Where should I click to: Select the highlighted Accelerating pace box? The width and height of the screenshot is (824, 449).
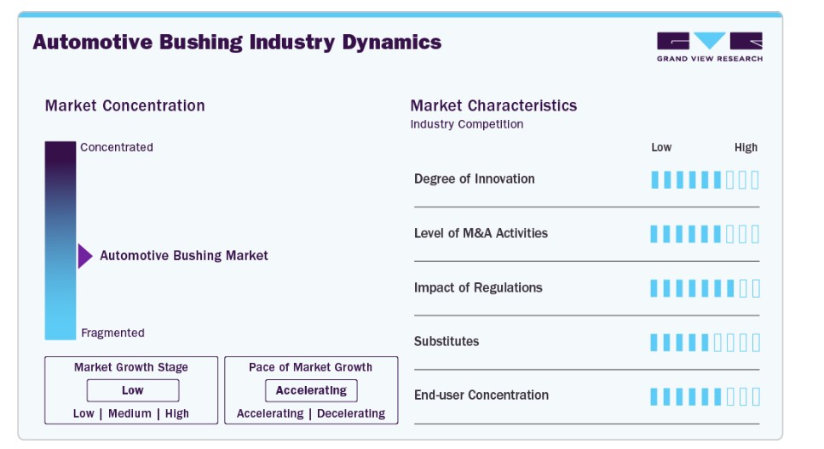[x=311, y=391]
